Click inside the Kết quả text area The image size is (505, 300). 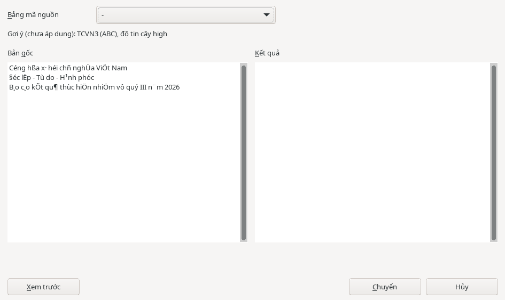pos(372,152)
